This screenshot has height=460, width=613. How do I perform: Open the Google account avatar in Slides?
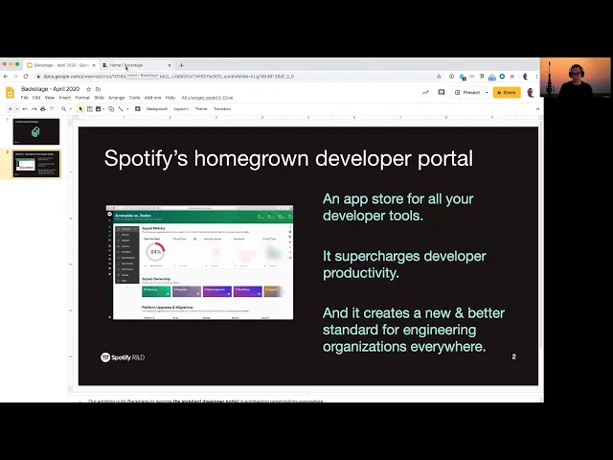(x=530, y=93)
